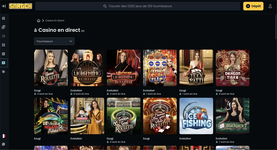
Task: Click Evolution label under Monopoly Roulette
Action: [76, 139]
